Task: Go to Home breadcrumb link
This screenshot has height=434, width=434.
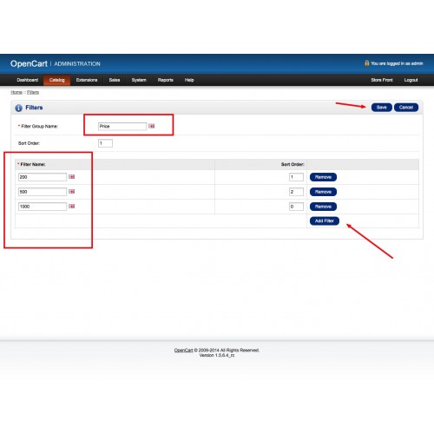Action: coord(16,92)
